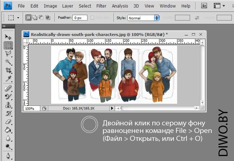Select the Intersect with selection mode
234x161 pixels.
[48, 18]
